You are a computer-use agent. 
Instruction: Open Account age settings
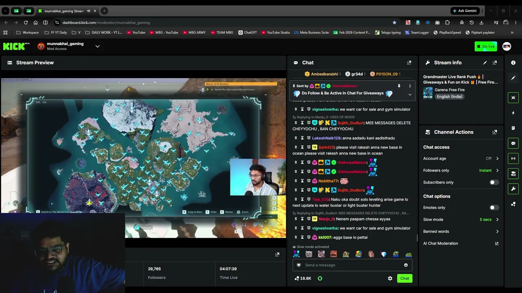tap(461, 159)
